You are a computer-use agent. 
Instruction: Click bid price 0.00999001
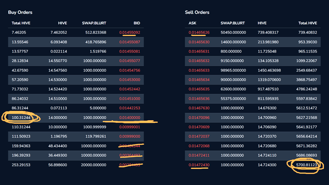coord(130,127)
